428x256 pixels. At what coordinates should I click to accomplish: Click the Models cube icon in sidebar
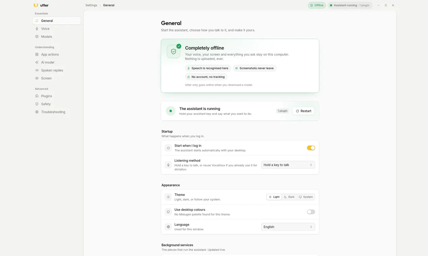pyautogui.click(x=37, y=37)
